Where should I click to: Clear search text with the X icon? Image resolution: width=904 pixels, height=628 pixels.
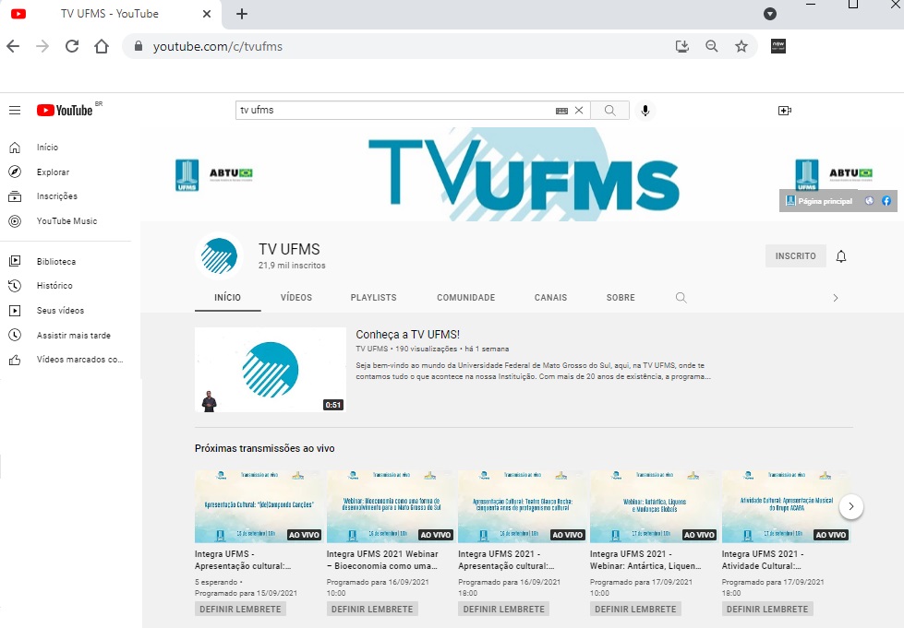click(x=579, y=111)
